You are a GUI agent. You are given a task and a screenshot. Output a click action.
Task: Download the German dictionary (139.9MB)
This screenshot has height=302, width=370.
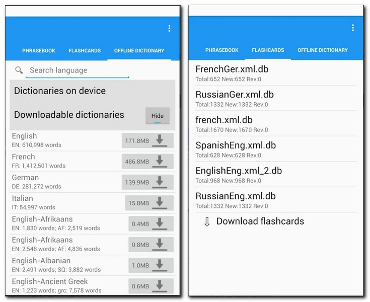(x=147, y=182)
